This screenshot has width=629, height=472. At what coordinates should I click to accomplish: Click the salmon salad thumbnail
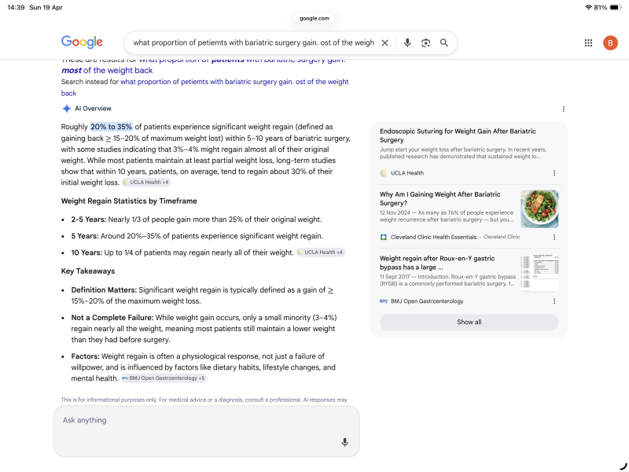539,209
